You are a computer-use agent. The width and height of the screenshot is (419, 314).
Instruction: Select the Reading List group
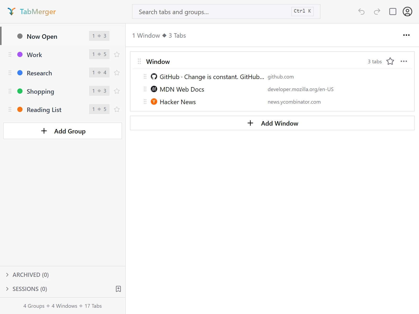[63, 109]
